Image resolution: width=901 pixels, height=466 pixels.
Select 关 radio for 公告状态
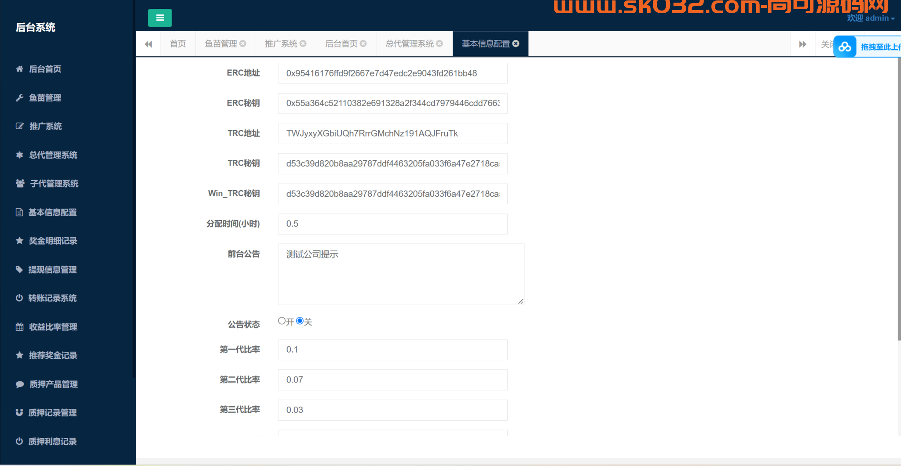(300, 321)
